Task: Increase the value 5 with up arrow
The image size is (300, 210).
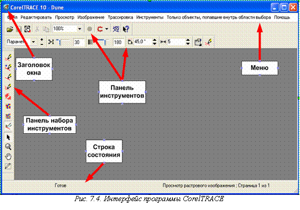Action: tap(188, 40)
